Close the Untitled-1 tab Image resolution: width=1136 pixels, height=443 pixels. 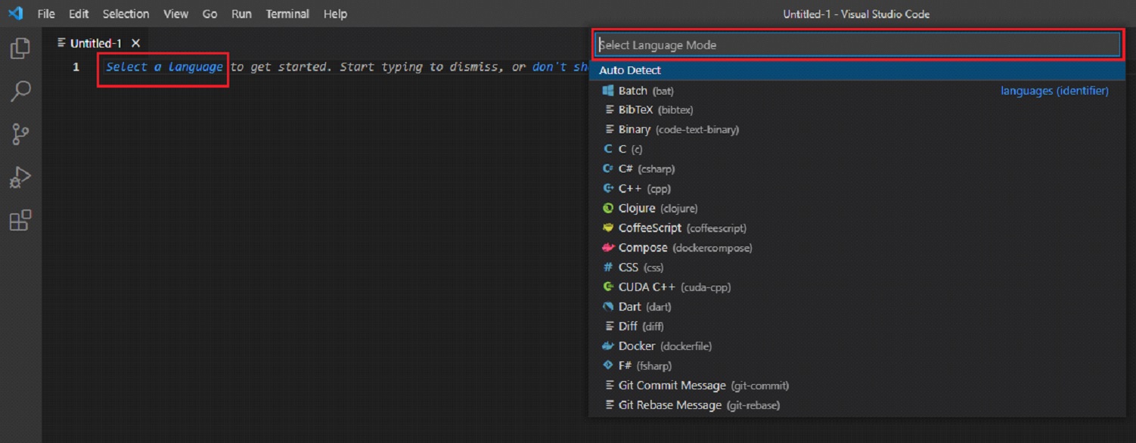(135, 44)
